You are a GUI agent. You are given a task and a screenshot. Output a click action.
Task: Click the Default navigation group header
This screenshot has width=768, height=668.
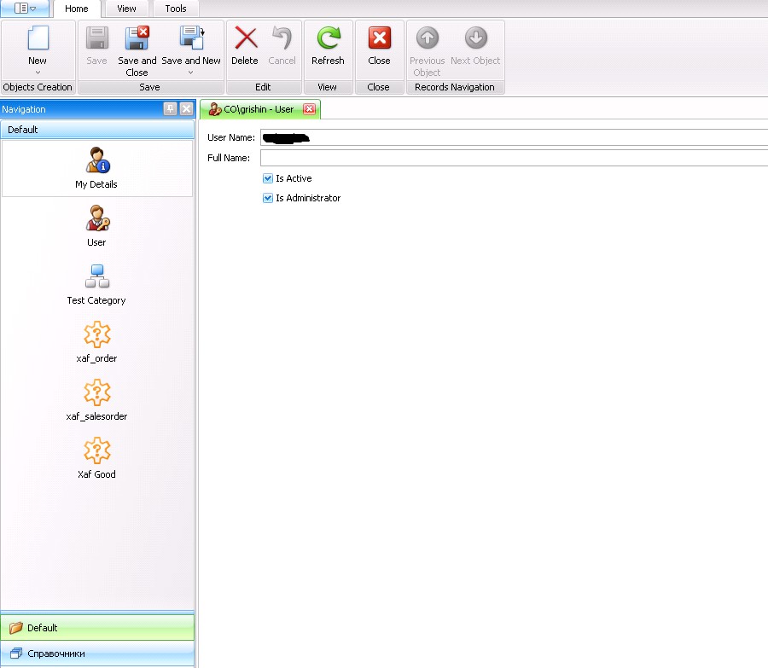[97, 130]
